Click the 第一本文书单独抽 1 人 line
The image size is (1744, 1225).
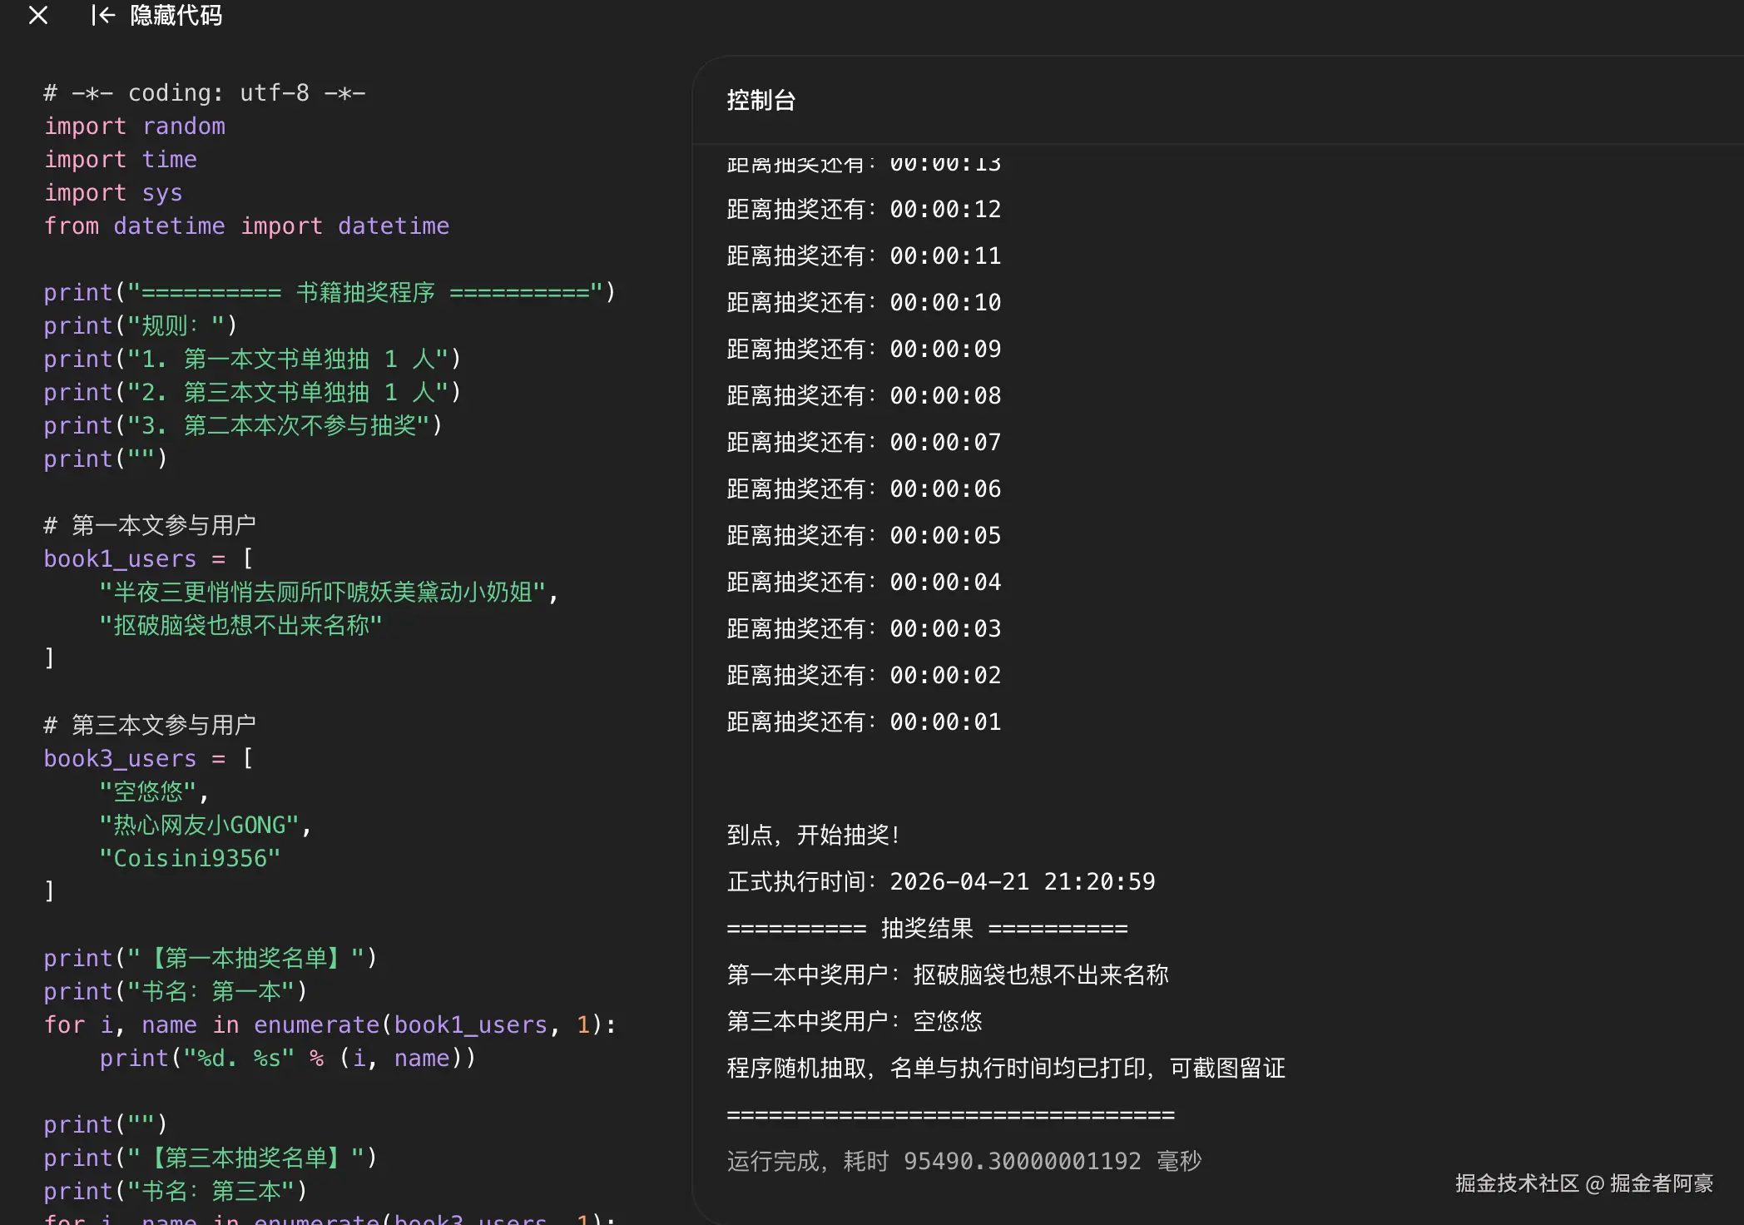[x=252, y=360]
